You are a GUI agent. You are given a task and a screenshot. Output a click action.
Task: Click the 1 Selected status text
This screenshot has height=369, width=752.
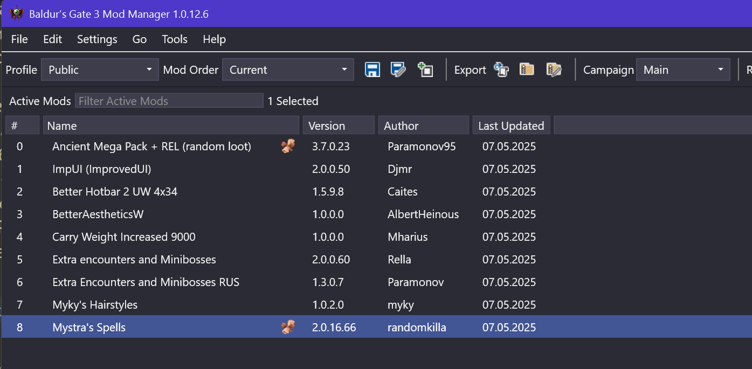pos(293,101)
